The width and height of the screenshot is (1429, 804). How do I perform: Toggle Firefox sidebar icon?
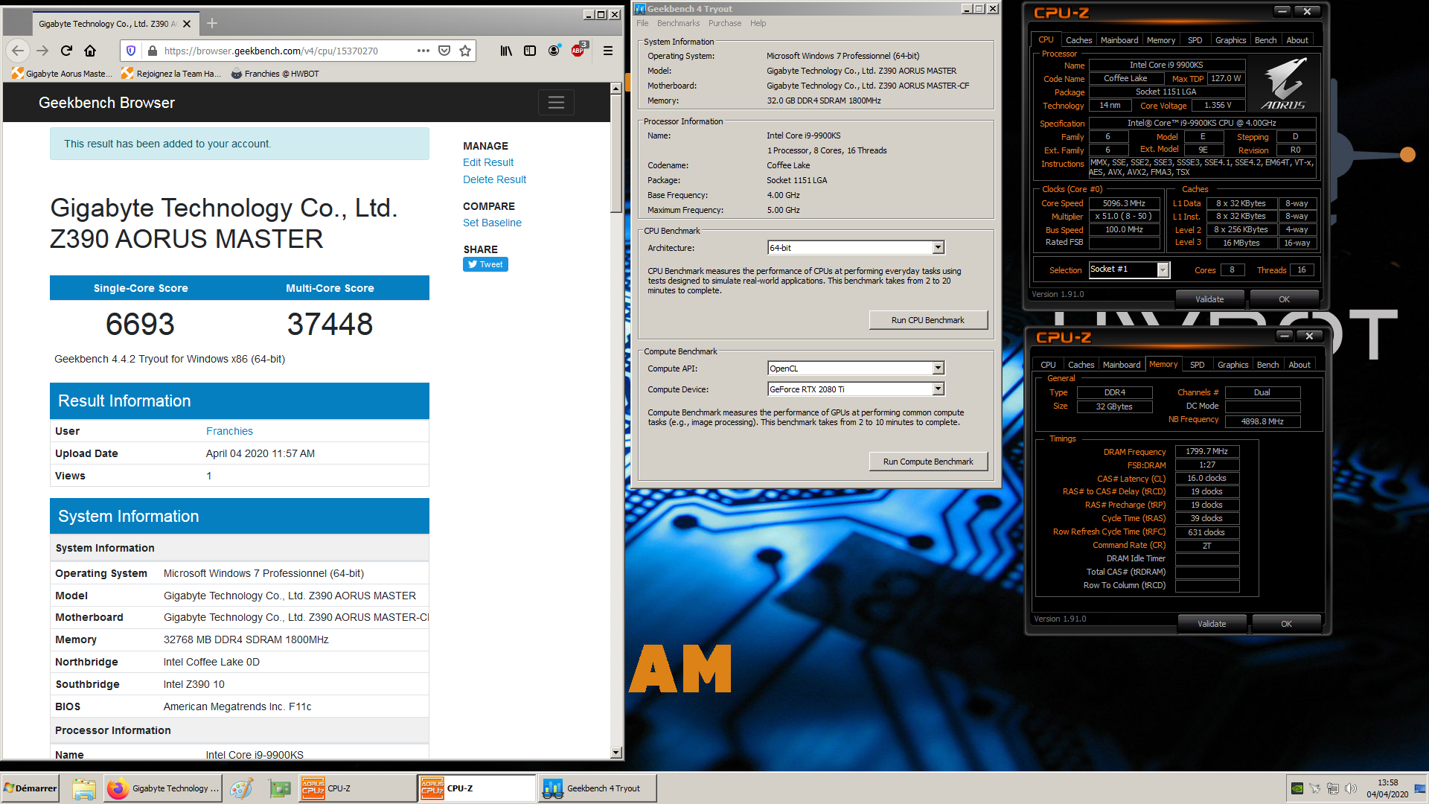point(530,51)
